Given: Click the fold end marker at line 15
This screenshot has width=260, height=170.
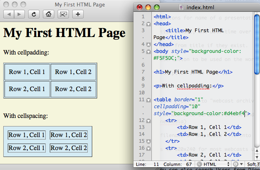Looking at the screenshot, I should tap(149, 142).
